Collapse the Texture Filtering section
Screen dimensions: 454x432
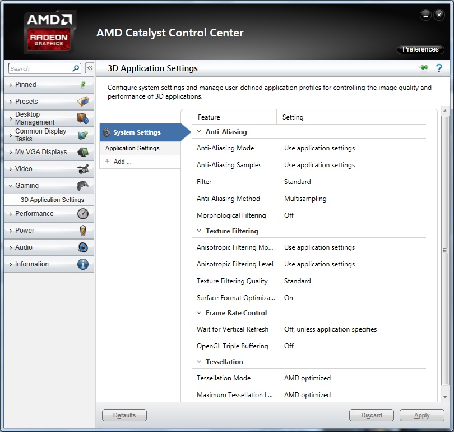[199, 231]
